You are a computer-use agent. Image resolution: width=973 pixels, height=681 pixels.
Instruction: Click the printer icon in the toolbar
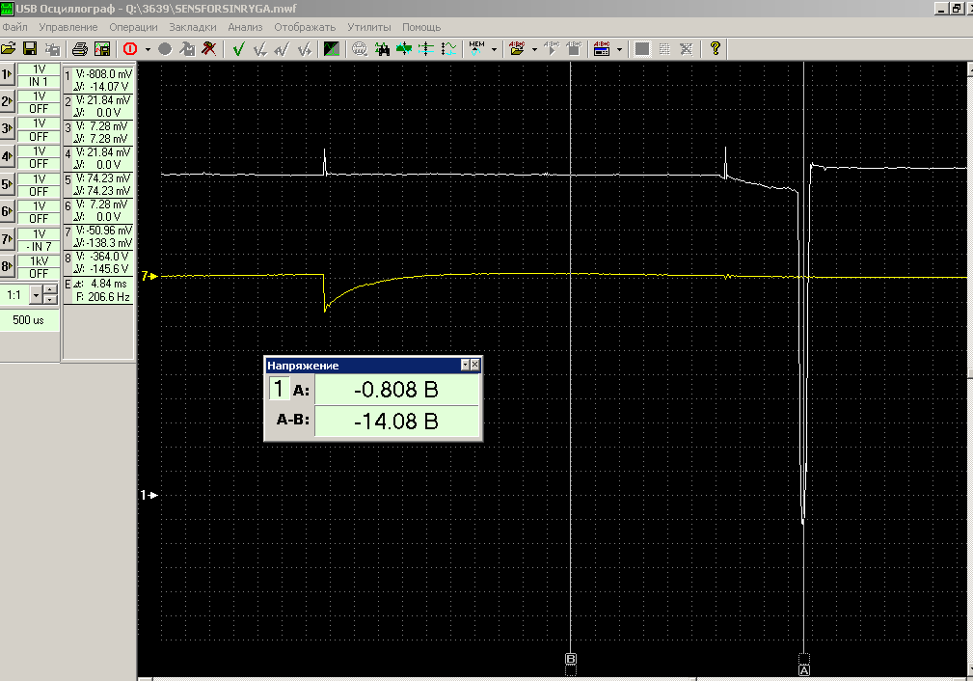click(80, 48)
